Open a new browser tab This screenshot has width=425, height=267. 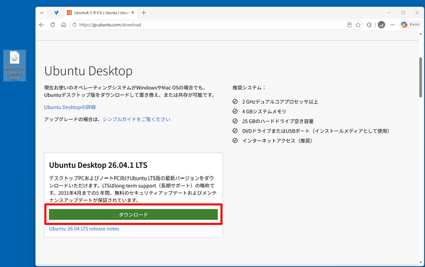click(143, 13)
